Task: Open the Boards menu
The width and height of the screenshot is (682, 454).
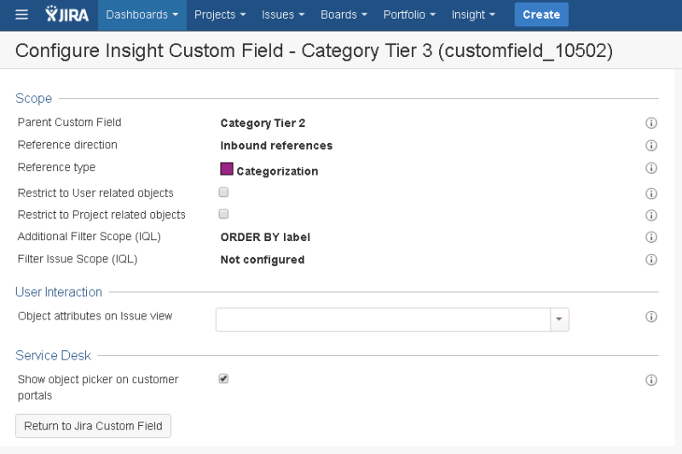Action: point(344,14)
